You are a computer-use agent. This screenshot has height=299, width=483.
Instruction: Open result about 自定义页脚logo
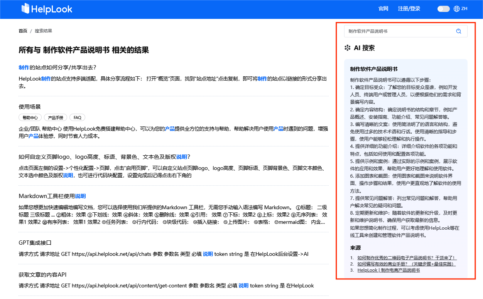[105, 157]
